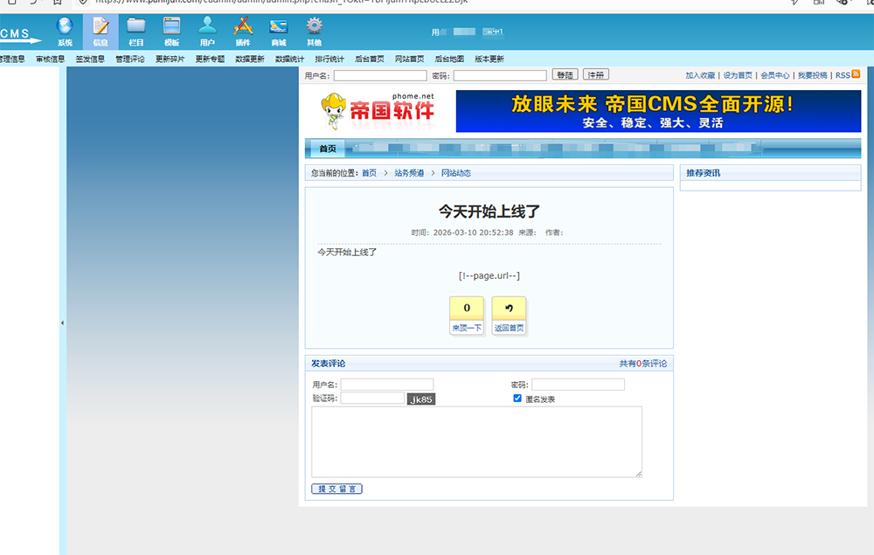Refresh the jk85 captcha image

tap(420, 399)
